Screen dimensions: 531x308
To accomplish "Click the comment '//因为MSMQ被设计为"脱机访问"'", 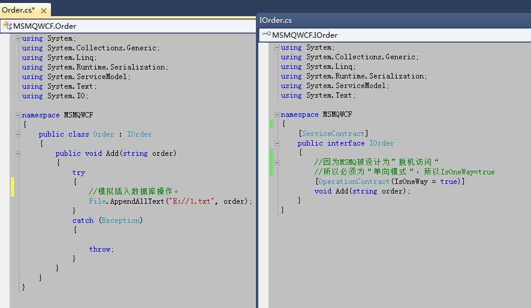I will 376,162.
